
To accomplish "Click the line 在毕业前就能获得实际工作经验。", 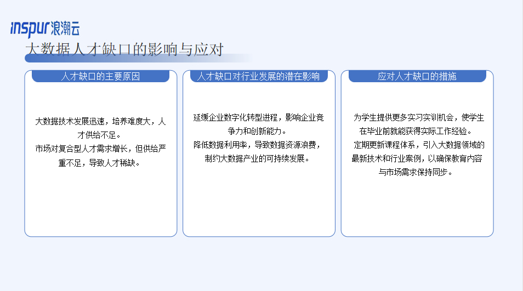I will tap(415, 131).
